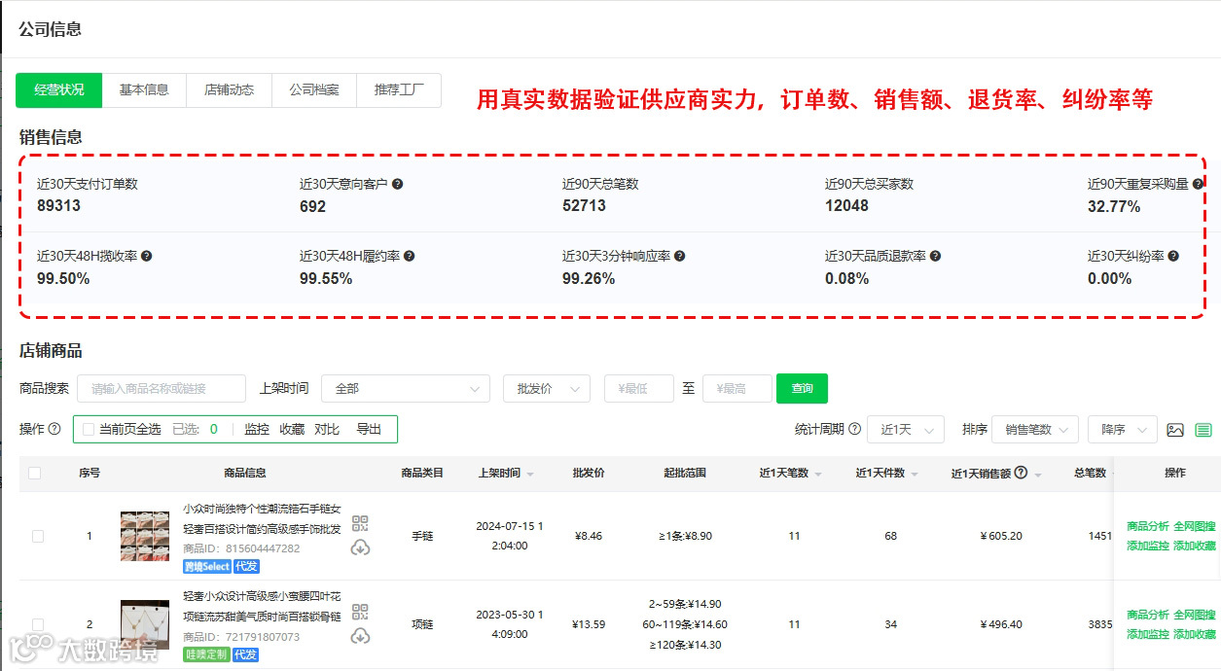Click product title 轻奢小众设计高级感小蛮腰四叶花
This screenshot has height=671, width=1221.
263,596
